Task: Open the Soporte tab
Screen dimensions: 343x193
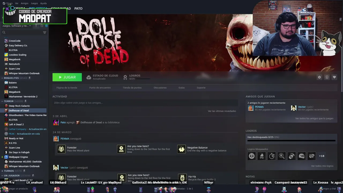Action: tap(201, 88)
